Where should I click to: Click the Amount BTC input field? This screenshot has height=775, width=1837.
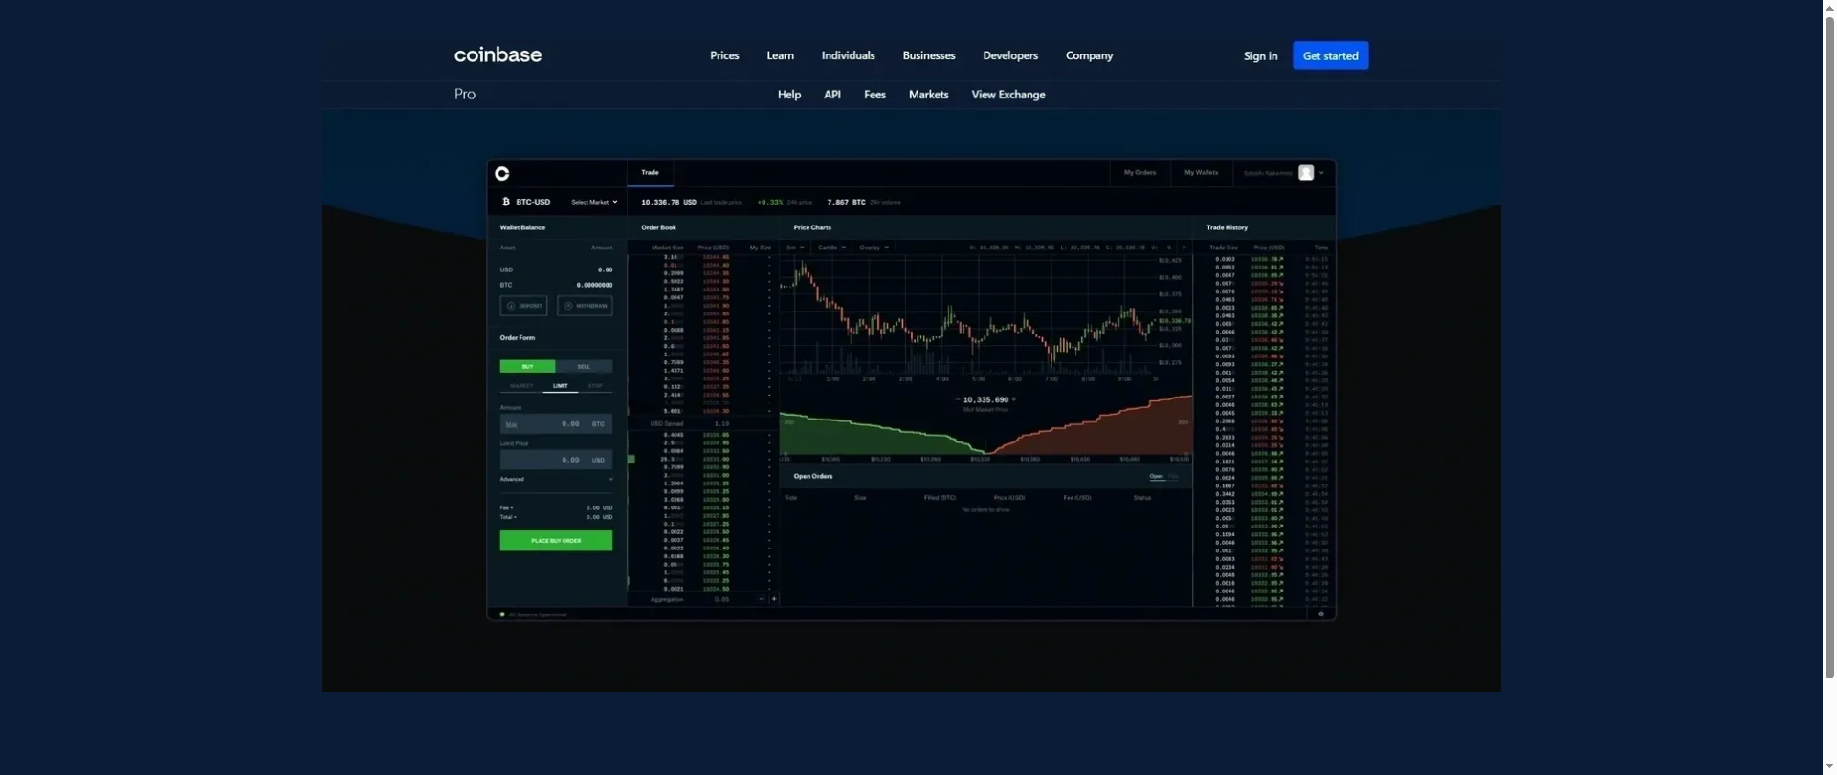(556, 423)
